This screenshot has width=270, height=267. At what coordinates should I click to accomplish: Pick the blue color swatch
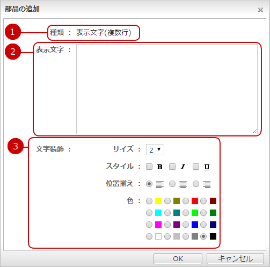tap(195, 225)
